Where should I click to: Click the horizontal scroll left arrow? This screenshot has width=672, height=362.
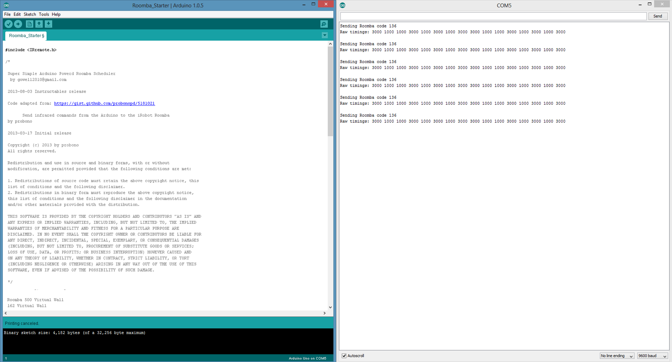click(x=6, y=313)
